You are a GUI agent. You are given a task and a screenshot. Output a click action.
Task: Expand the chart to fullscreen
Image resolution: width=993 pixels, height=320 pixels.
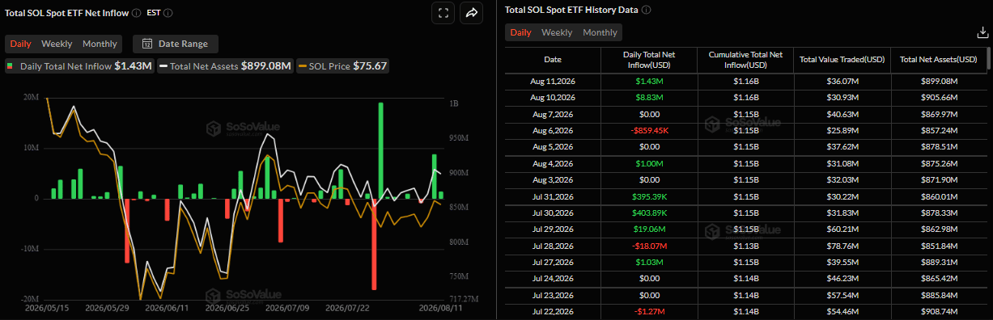(443, 13)
